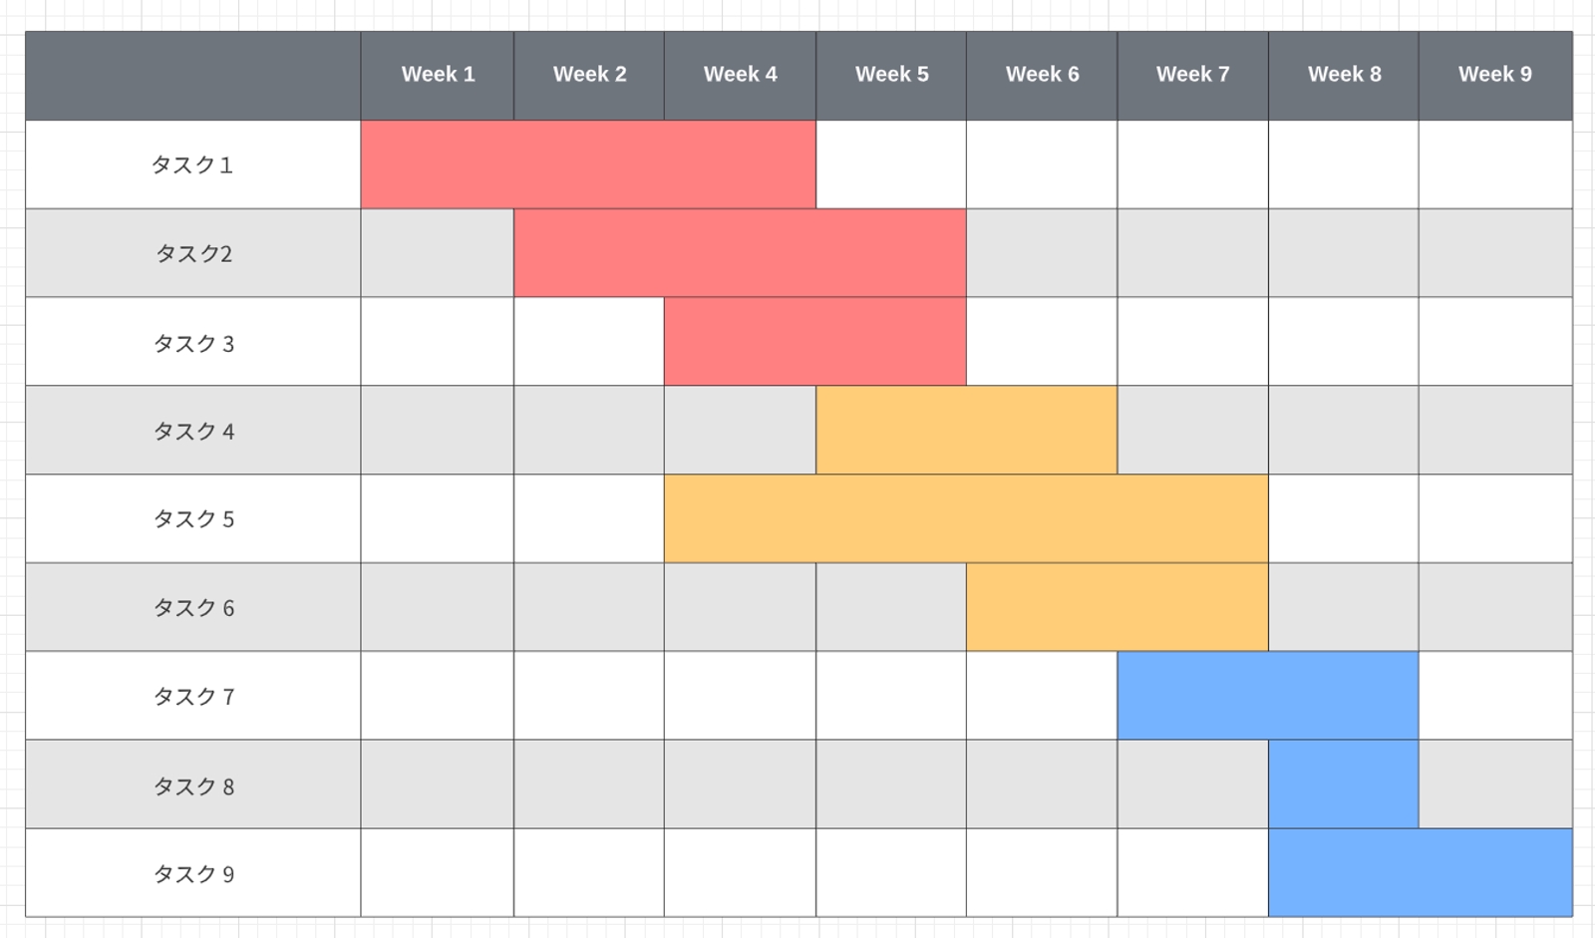Click the blue block in タスク 8 row
The height and width of the screenshot is (938, 1595).
point(1344,784)
